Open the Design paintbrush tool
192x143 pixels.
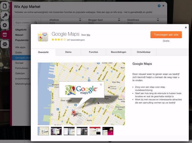coord(5,16)
